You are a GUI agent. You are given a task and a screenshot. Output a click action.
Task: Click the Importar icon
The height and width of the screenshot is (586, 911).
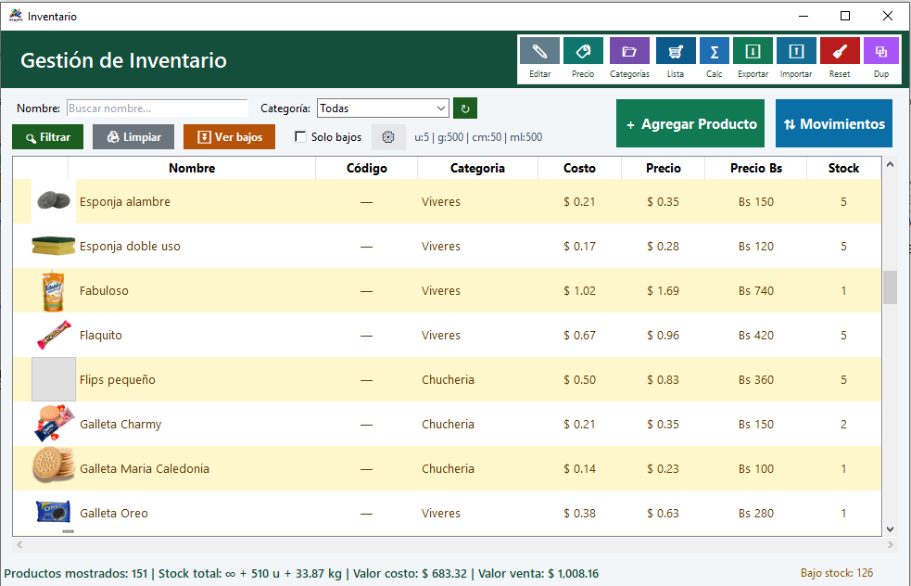(796, 52)
